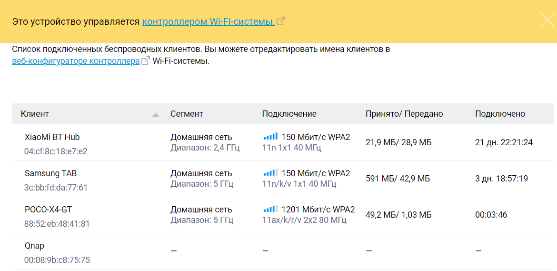
Task: Click external link icon beside контроллером Wi-Fi-системы
Action: click(281, 21)
